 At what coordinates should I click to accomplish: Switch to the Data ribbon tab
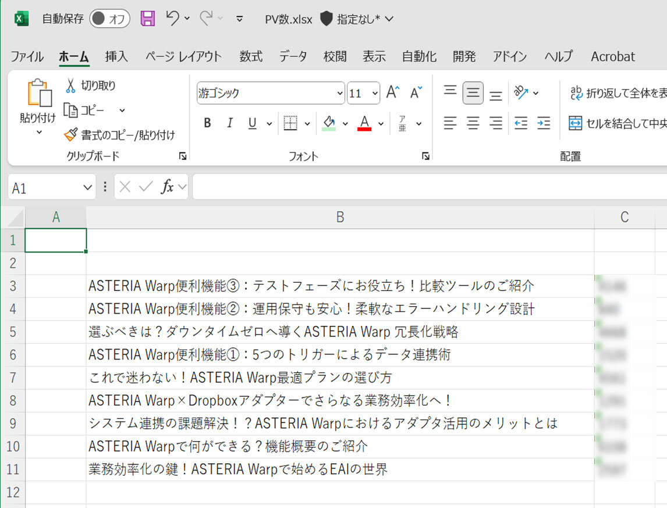pyautogui.click(x=293, y=56)
